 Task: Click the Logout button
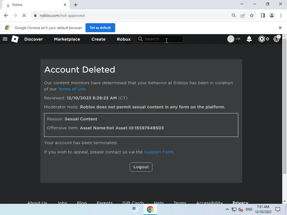tap(141, 167)
